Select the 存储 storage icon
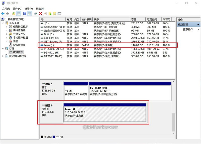The height and width of the screenshot is (144, 201). [7, 49]
